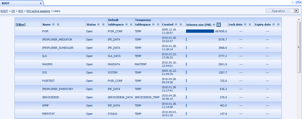This screenshot has height=119, width=302.
Task: Click created date 2005.10.22. 21:44:35
Action: point(170,72)
